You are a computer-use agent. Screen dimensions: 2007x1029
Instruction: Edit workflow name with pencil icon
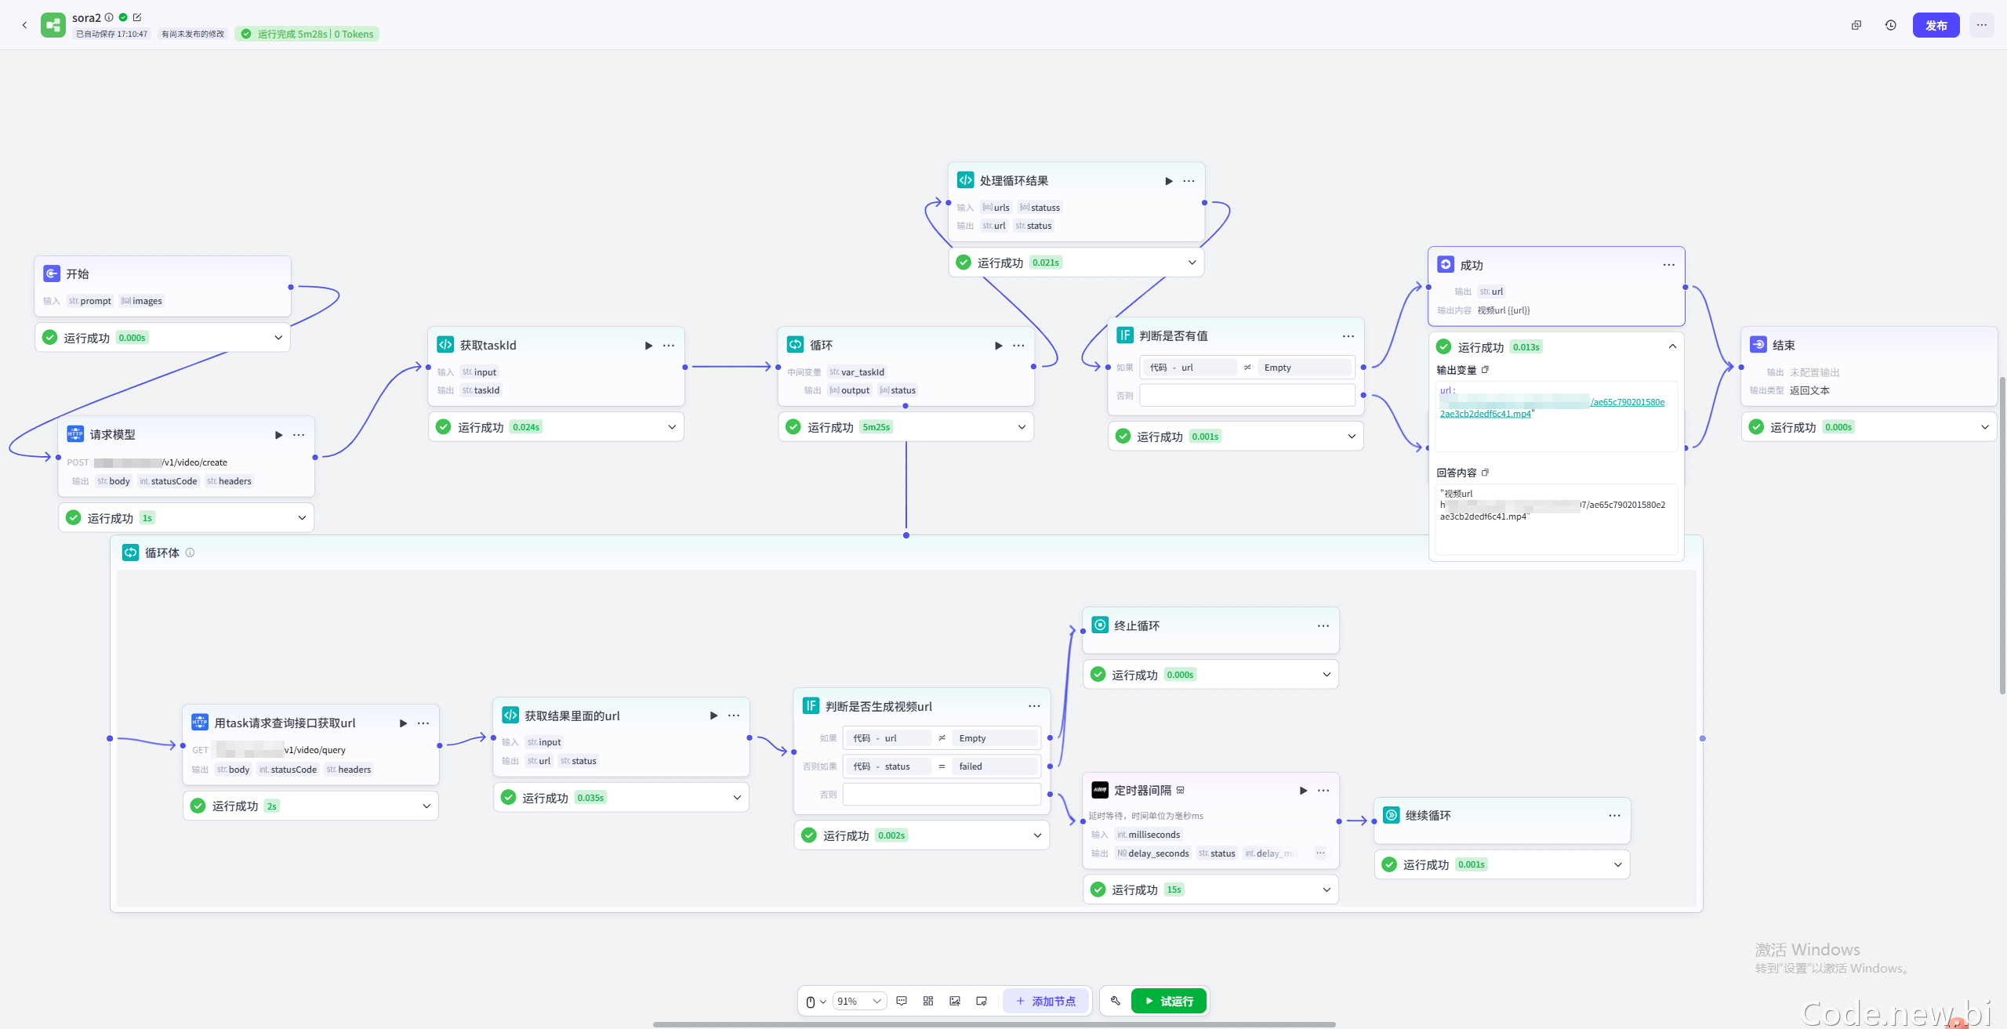coord(137,17)
